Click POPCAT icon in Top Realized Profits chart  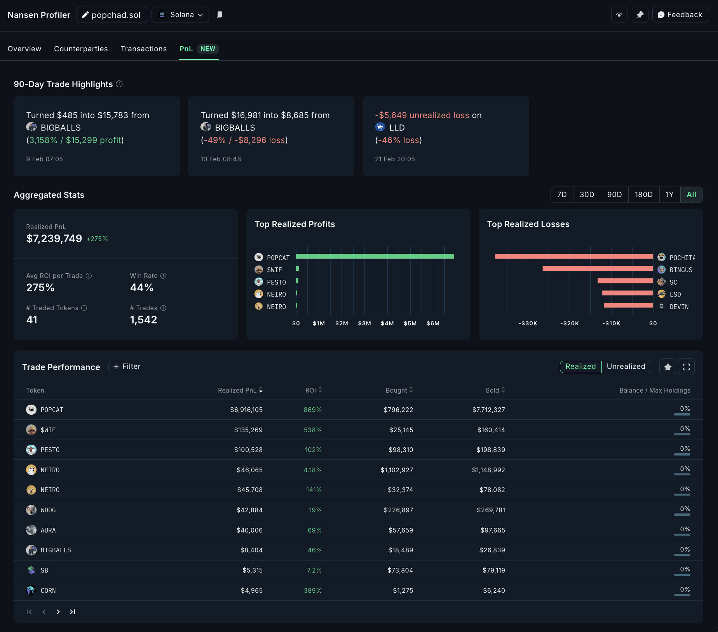[259, 257]
